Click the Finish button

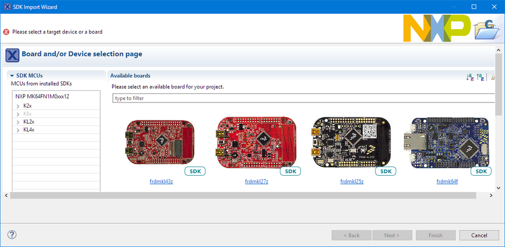(x=436, y=235)
